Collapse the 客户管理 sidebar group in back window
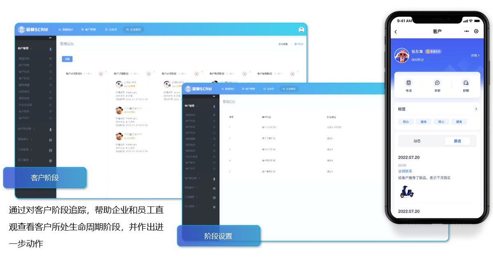493x264 pixels. coord(25,49)
